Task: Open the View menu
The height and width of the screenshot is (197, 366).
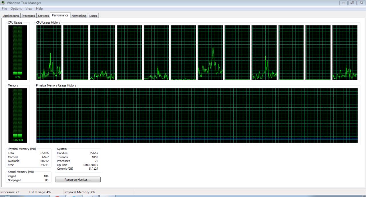Action: 29,9
